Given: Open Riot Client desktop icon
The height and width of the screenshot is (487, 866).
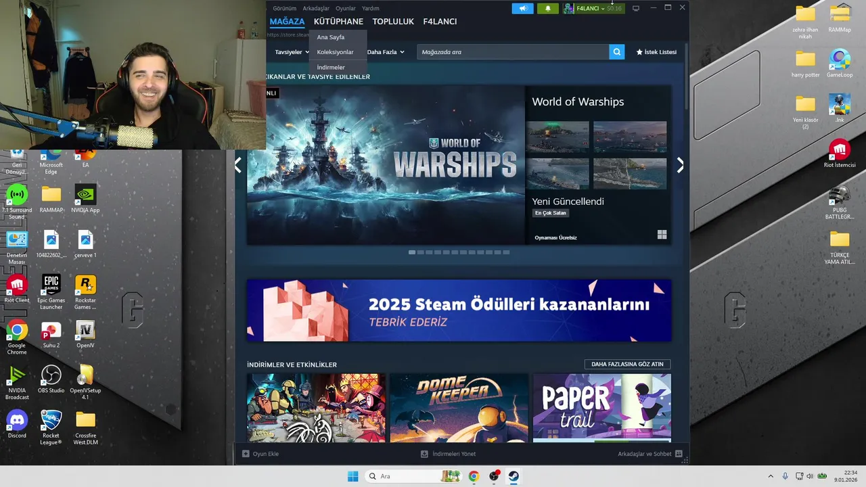Looking at the screenshot, I should tap(17, 289).
